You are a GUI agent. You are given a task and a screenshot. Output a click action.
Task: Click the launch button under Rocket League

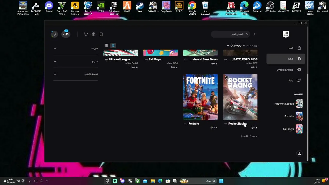tap(134, 67)
